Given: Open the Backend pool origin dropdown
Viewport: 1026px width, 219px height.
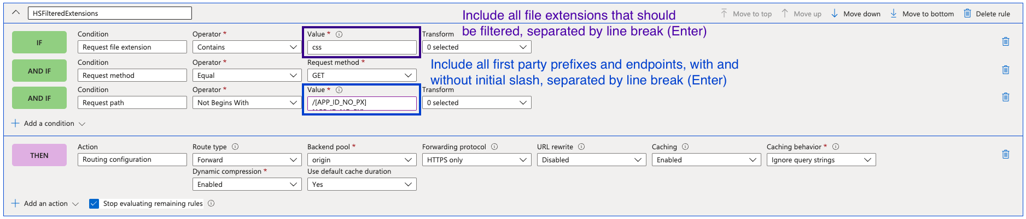Looking at the screenshot, I should (362, 160).
